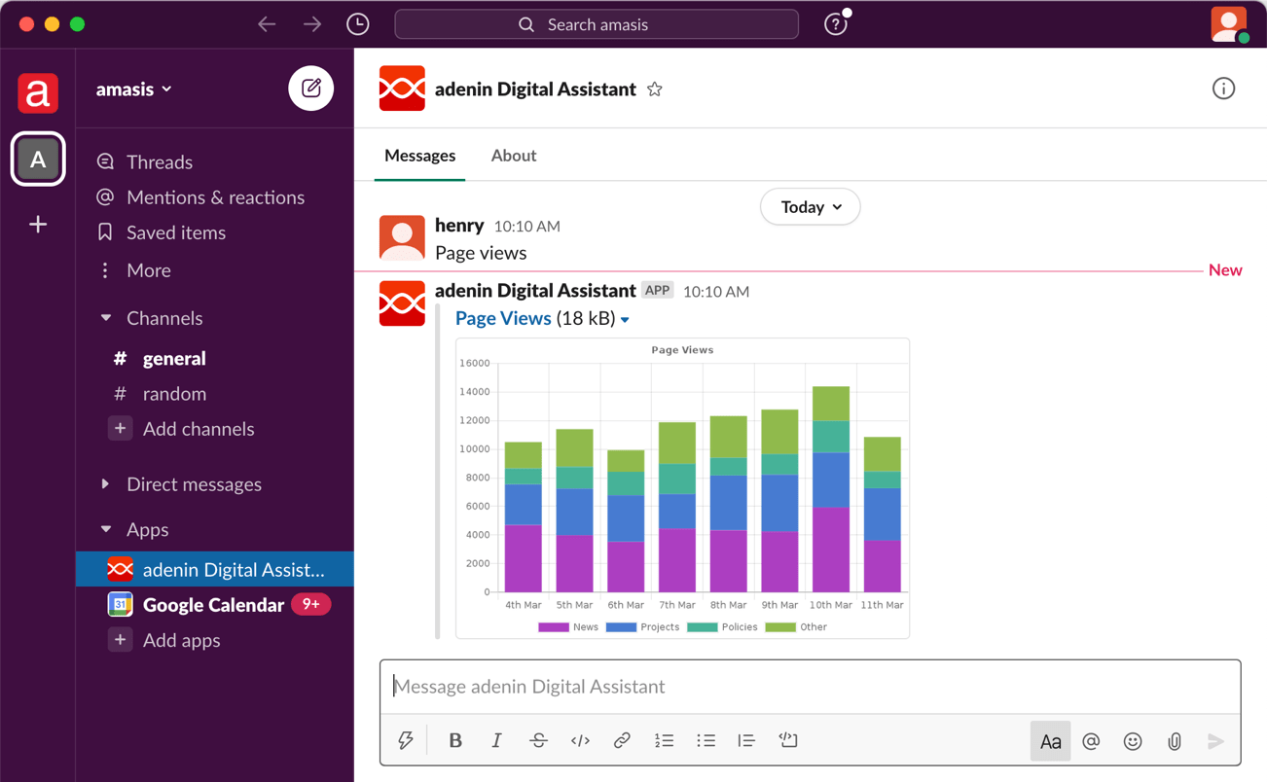Screen dimensions: 1267x782
Task: Toggle italic formatting
Action: tap(496, 741)
